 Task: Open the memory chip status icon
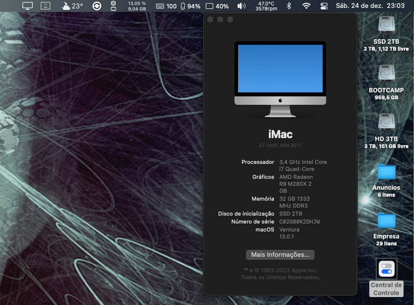click(x=113, y=6)
